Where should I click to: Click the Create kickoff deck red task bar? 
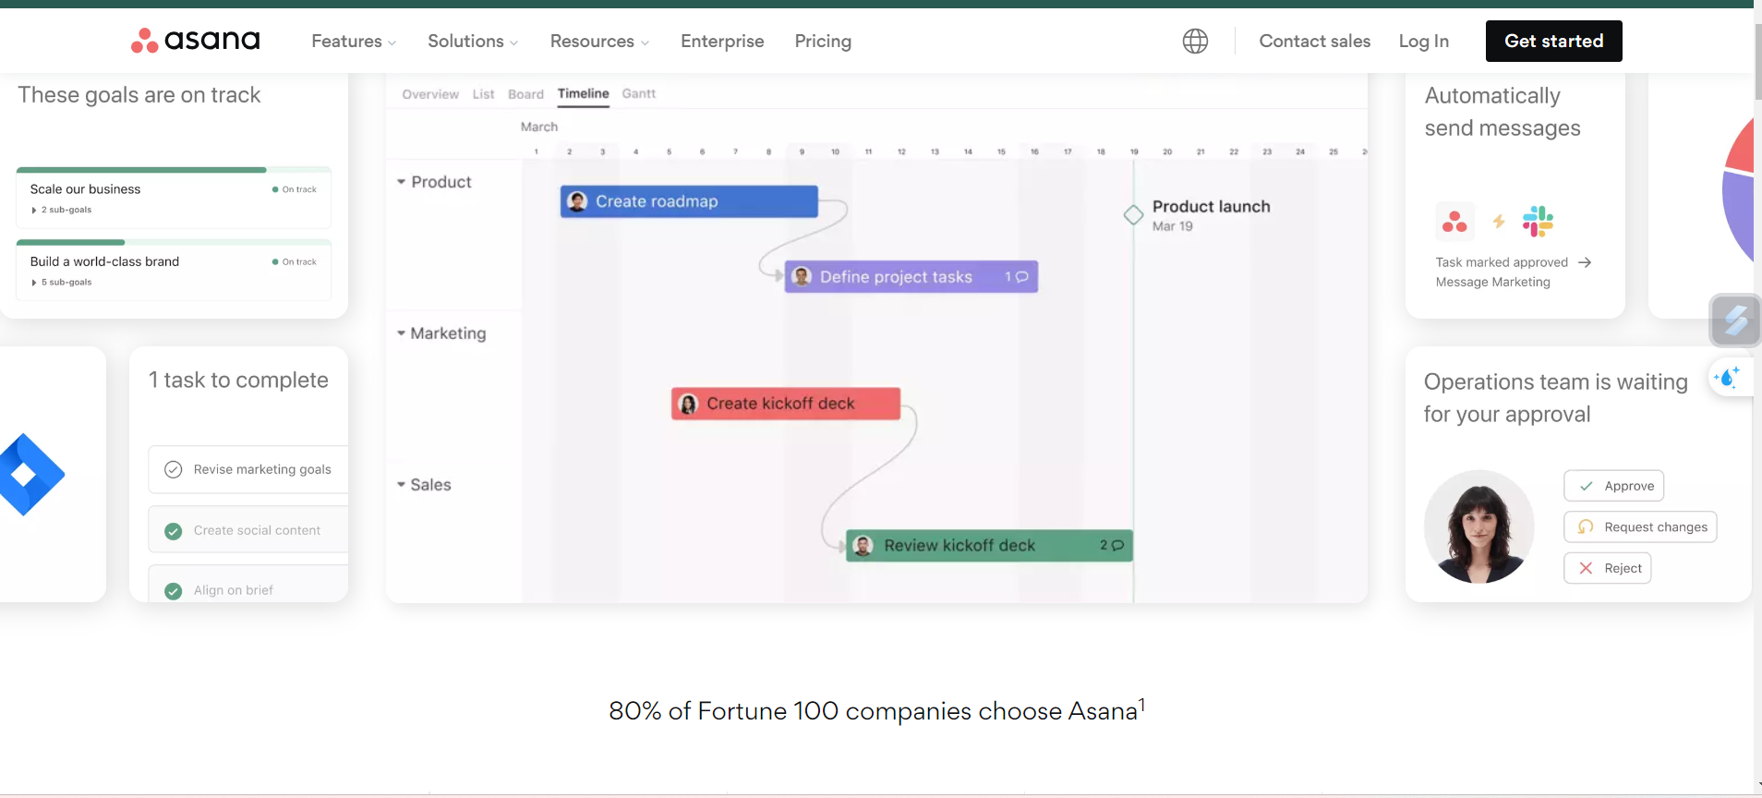786,404
